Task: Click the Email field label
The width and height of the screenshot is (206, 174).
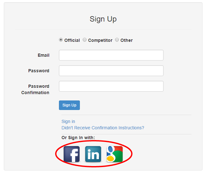Action: 43,55
